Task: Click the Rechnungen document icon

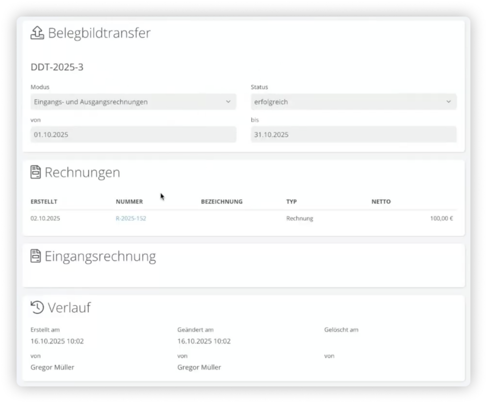Action: (36, 172)
